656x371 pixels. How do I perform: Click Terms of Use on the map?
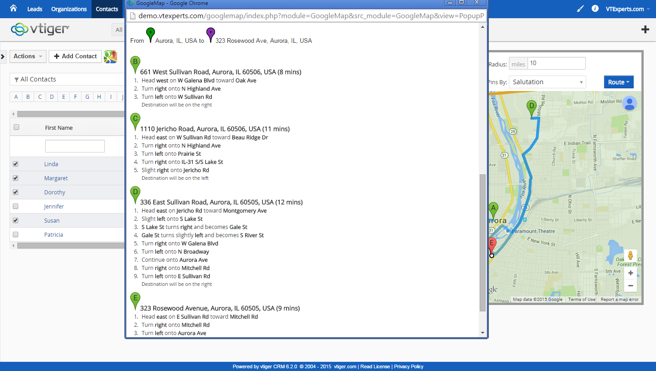coord(581,299)
